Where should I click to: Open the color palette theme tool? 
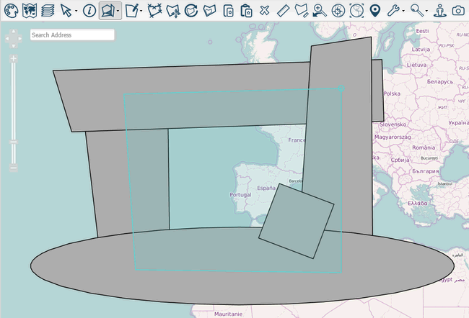11,10
